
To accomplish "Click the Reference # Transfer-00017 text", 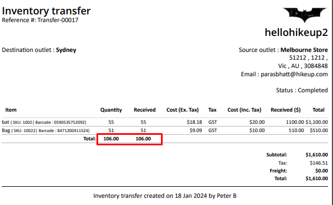I will pos(40,20).
